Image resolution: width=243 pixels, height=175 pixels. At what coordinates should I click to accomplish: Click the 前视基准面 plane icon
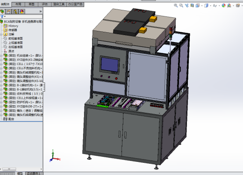[x=6, y=38]
